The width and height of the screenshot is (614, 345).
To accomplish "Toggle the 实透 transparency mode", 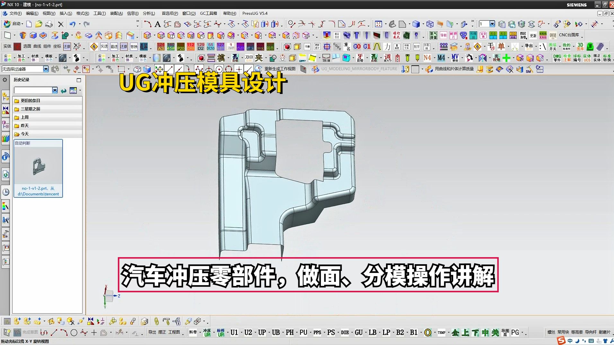I will click(104, 46).
